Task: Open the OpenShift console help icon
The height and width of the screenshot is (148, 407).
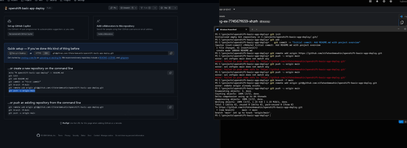Action: 391,1
